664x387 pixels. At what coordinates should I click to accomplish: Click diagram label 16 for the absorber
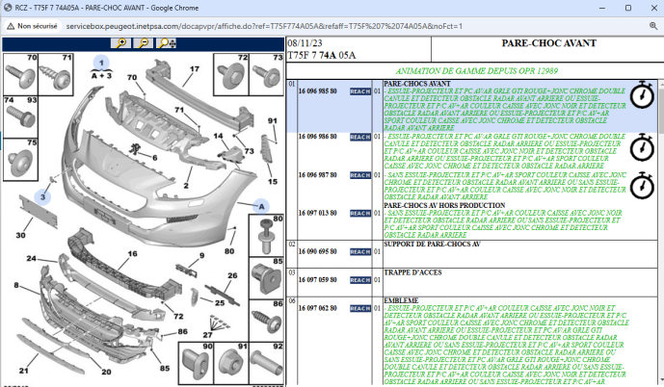(133, 254)
